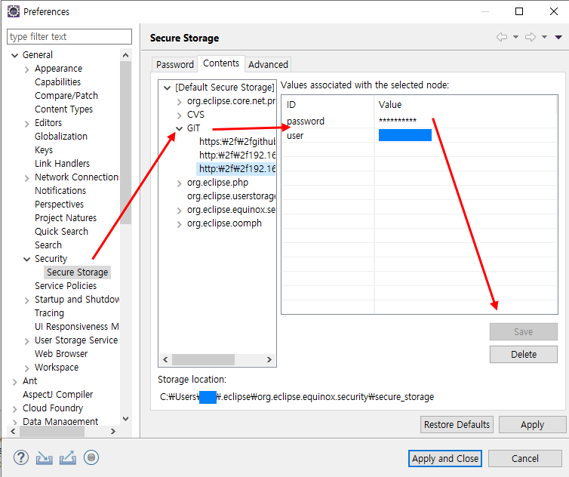Maximize the Preferences window

pos(519,11)
